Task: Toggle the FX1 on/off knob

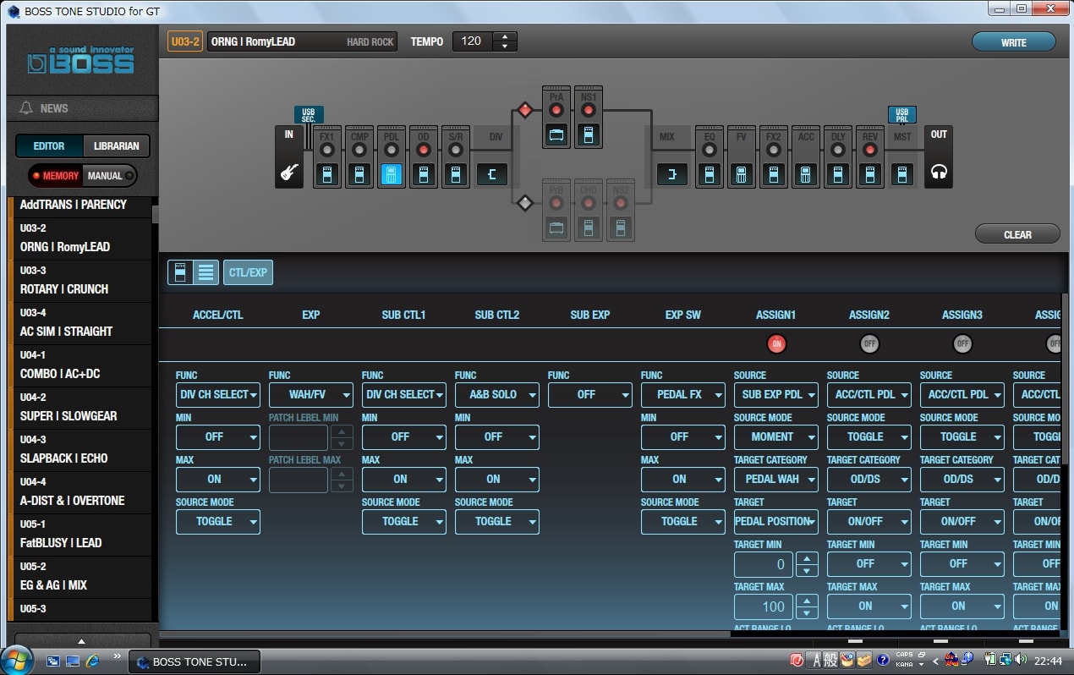Action: (x=326, y=151)
